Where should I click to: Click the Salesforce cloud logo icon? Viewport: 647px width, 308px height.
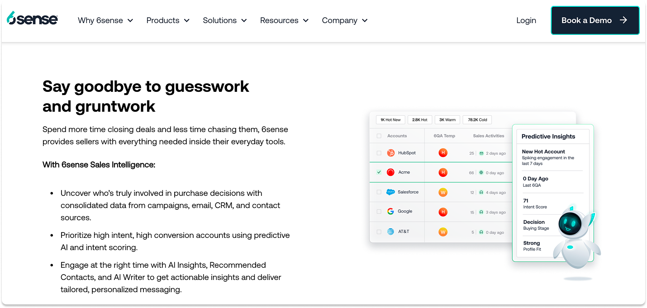point(390,192)
